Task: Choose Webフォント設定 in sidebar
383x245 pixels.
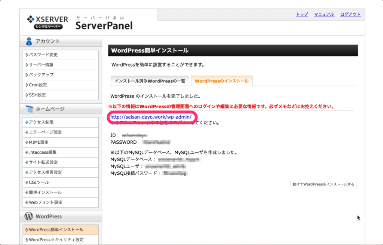Action: [x=46, y=202]
